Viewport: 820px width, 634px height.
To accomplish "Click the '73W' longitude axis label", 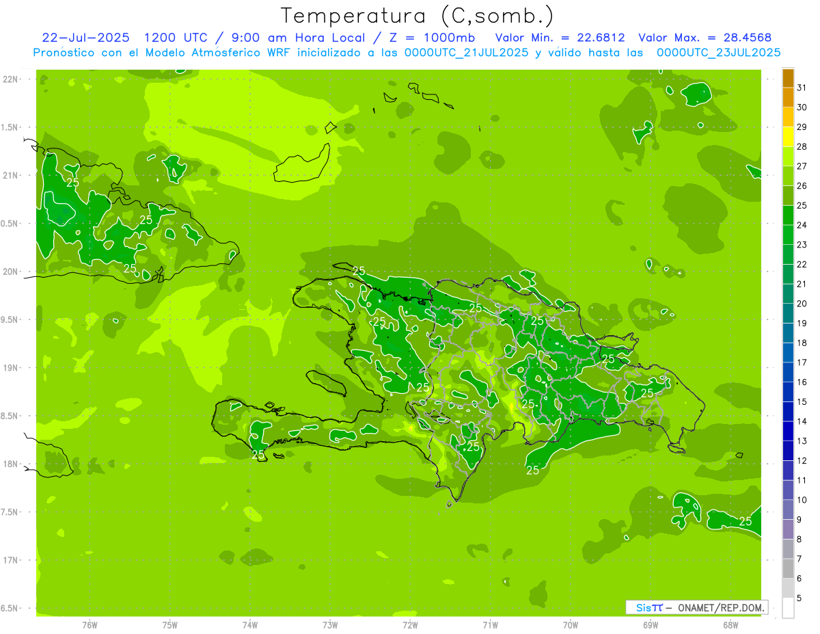I will pyautogui.click(x=330, y=624).
